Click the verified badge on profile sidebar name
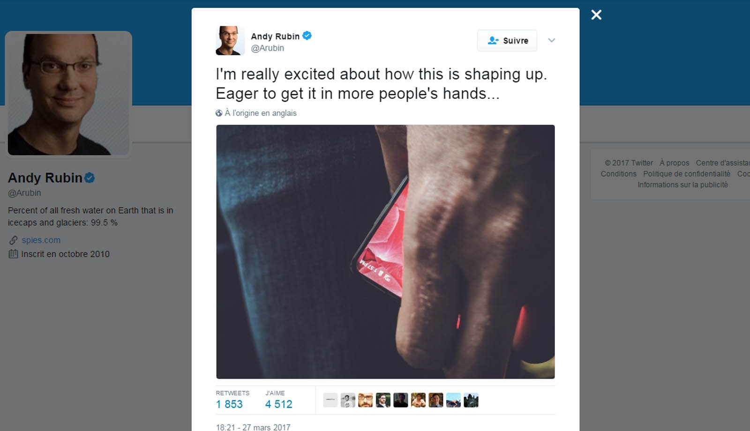750x431 pixels. 90,178
